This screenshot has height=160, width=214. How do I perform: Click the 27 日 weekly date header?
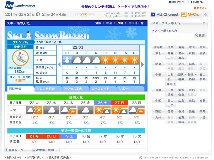[x=119, y=103]
